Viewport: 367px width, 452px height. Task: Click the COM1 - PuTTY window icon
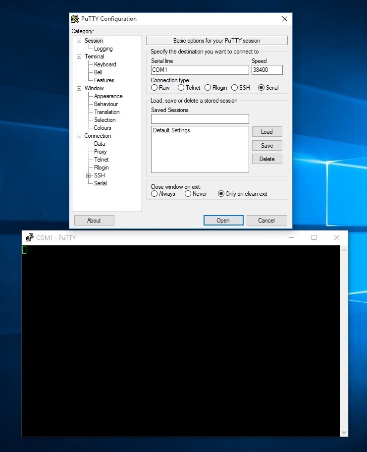tap(30, 237)
